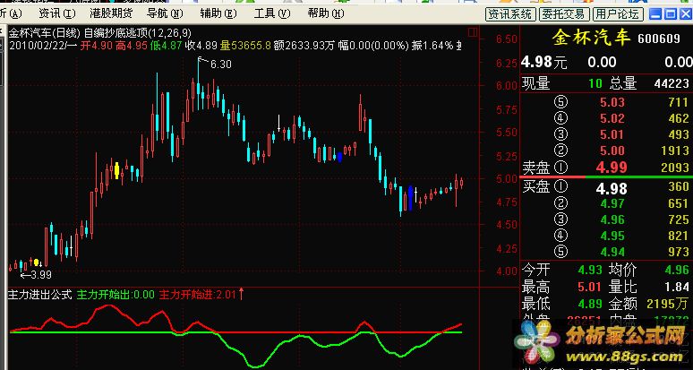Click the sell level ③ price 5.01
This screenshot has width=693, height=370.
[x=612, y=134]
